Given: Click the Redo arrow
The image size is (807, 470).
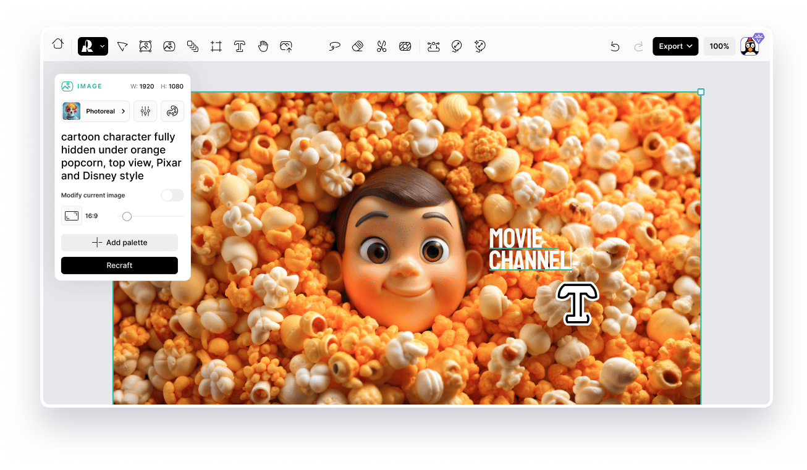Looking at the screenshot, I should tap(639, 46).
